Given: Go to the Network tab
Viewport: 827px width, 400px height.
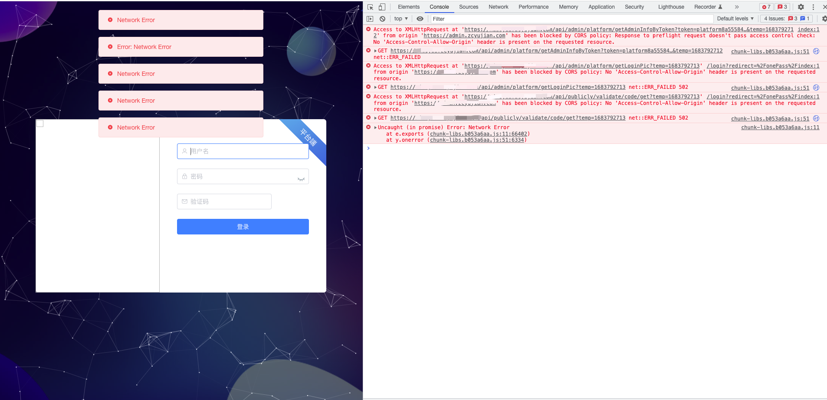Looking at the screenshot, I should [x=499, y=7].
